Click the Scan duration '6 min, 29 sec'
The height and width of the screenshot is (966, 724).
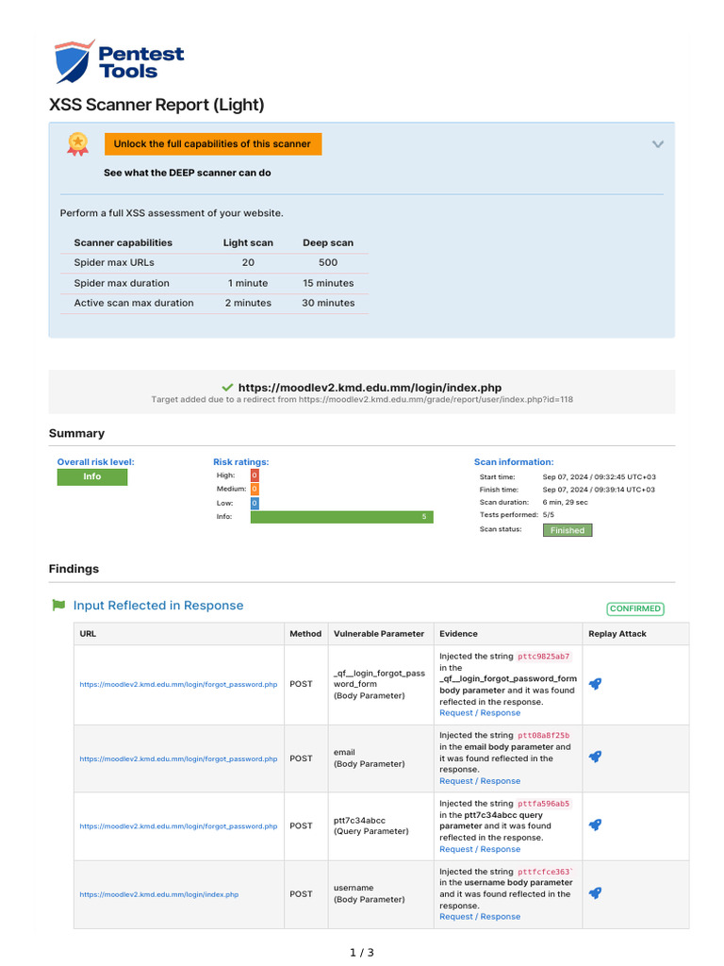pyautogui.click(x=566, y=502)
